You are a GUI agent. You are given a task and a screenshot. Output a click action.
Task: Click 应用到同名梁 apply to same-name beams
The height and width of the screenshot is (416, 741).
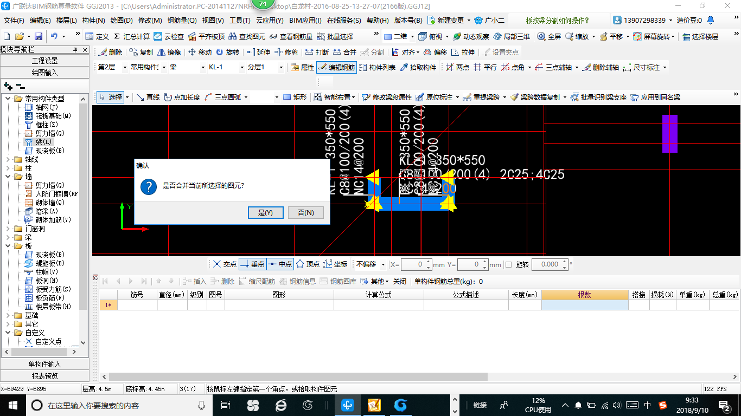point(655,97)
